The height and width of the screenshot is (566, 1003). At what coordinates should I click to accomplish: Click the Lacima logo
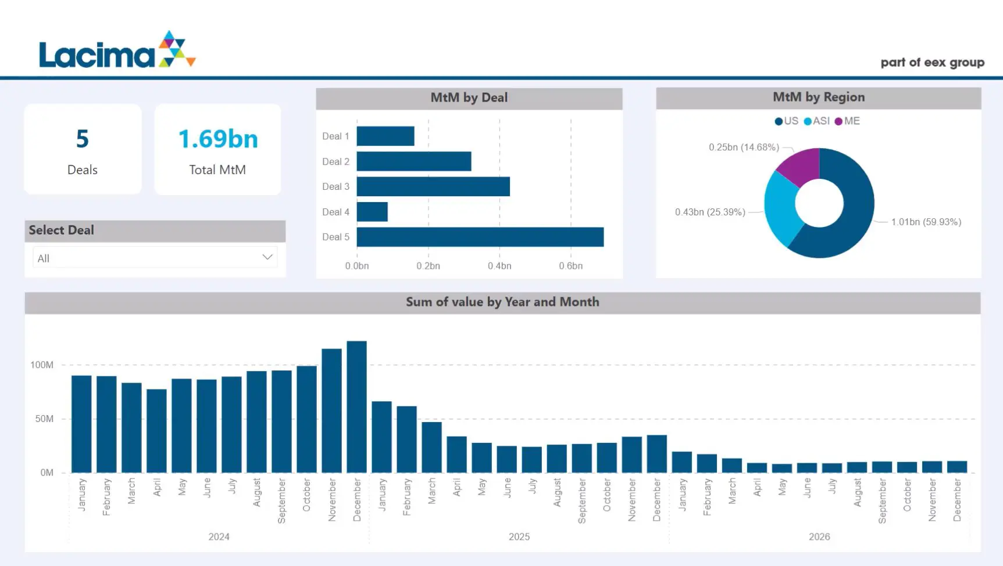click(117, 50)
